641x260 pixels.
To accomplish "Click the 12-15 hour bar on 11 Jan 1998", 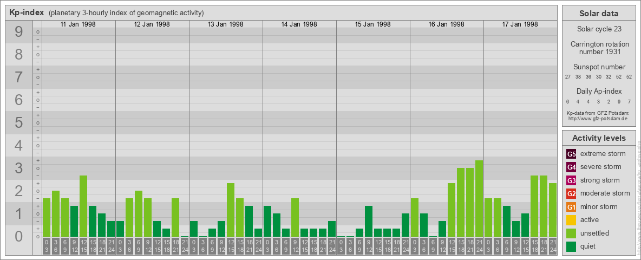I will point(83,206).
